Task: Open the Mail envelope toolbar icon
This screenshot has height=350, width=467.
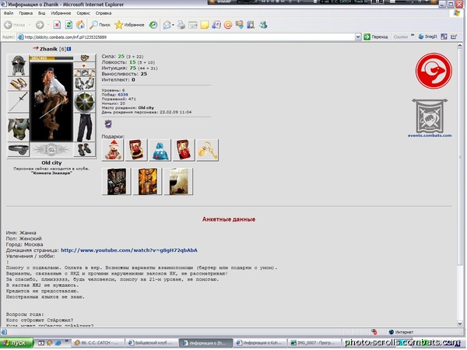Action: coord(168,25)
